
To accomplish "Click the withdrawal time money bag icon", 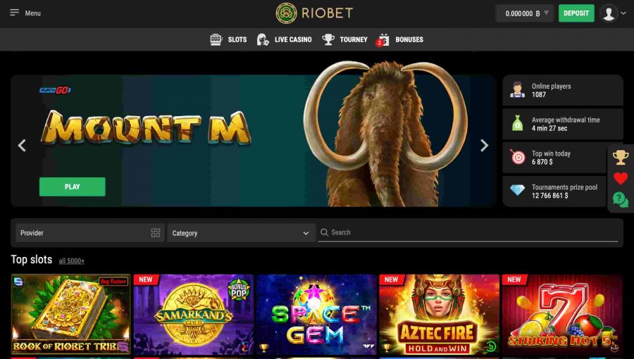I will point(518,124).
